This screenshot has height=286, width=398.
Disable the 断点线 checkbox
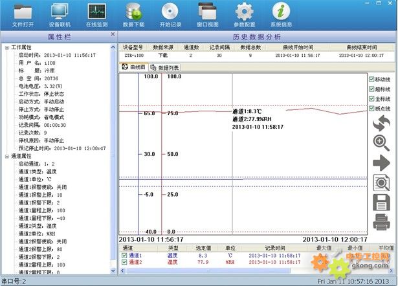(x=371, y=109)
